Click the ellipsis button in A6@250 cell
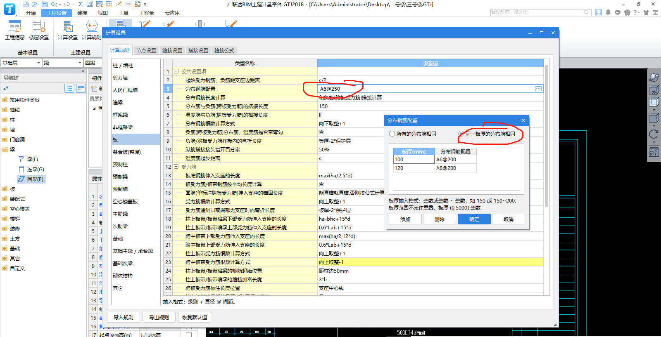The height and width of the screenshot is (337, 661). pyautogui.click(x=538, y=89)
